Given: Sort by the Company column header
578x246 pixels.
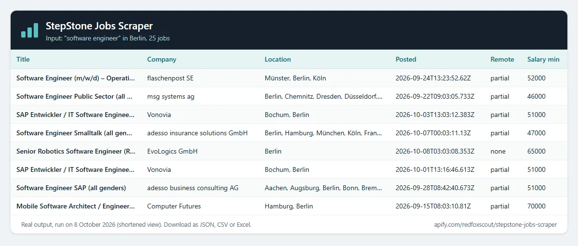Looking at the screenshot, I should (x=162, y=59).
